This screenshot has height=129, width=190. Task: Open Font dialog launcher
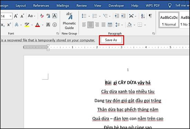pyautogui.click(x=58, y=33)
